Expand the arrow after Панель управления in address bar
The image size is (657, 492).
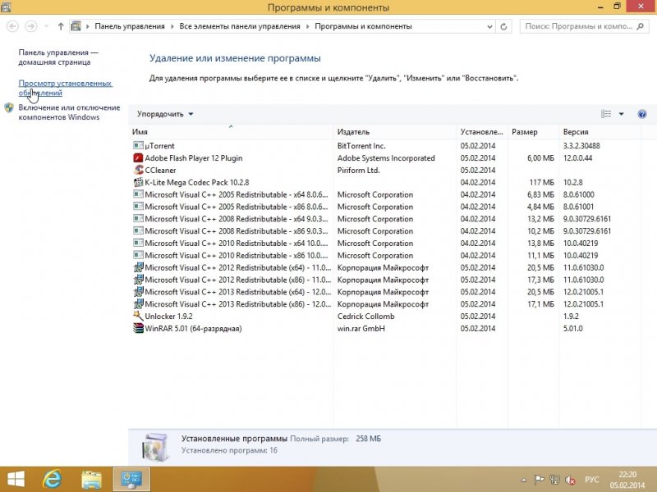pos(172,26)
